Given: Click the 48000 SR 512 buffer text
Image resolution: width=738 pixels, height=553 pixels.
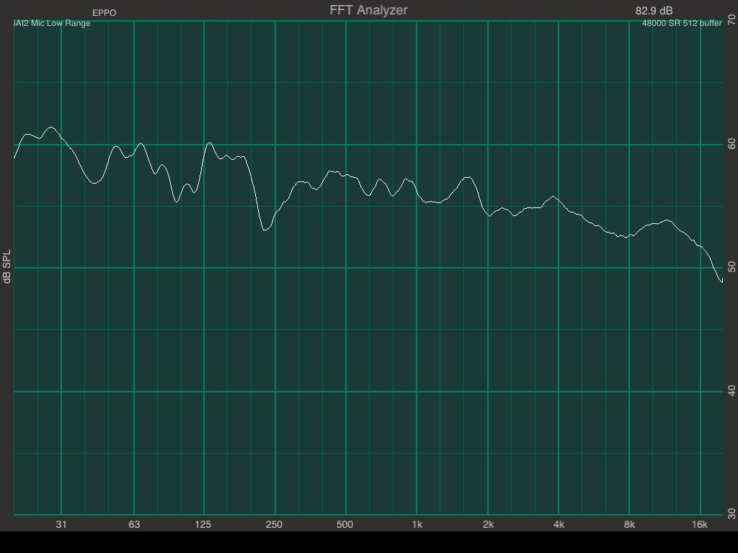Looking at the screenshot, I should point(681,24).
